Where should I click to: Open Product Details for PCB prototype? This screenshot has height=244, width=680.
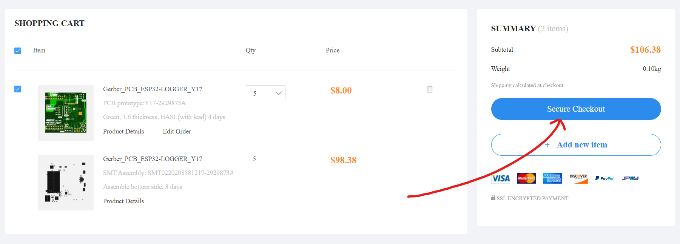tap(123, 131)
